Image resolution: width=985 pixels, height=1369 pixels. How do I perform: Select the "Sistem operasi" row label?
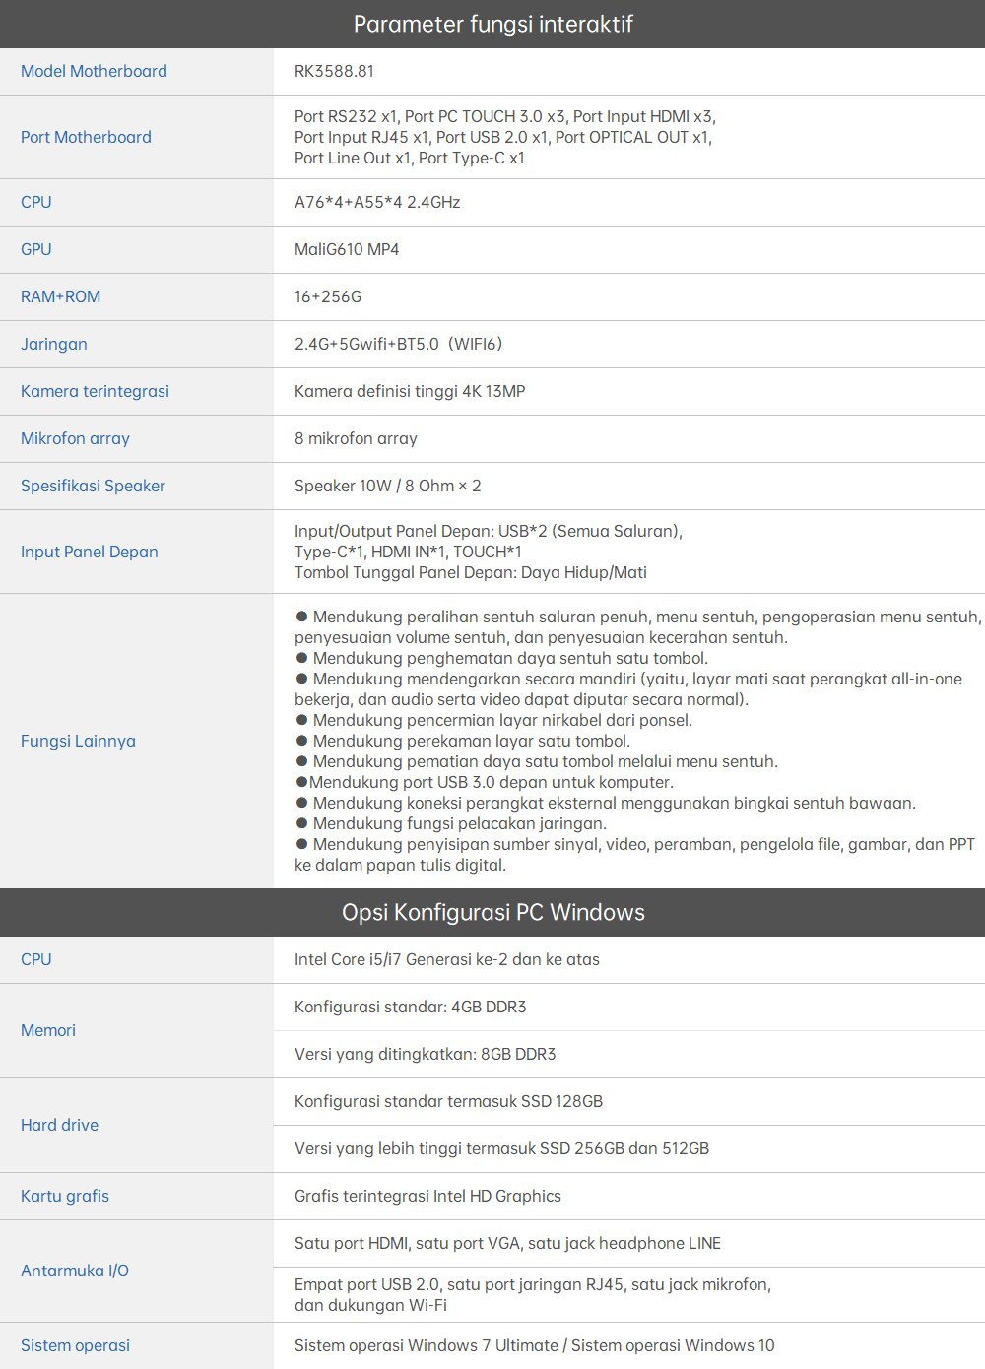[75, 1345]
